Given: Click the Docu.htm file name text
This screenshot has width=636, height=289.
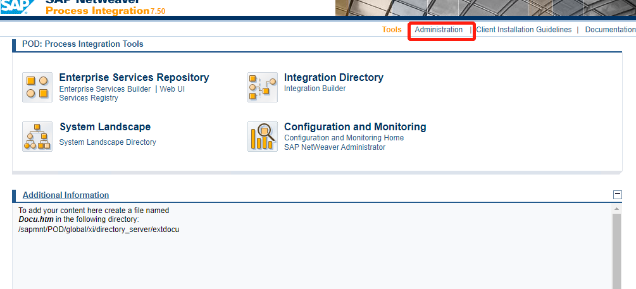Looking at the screenshot, I should [36, 219].
